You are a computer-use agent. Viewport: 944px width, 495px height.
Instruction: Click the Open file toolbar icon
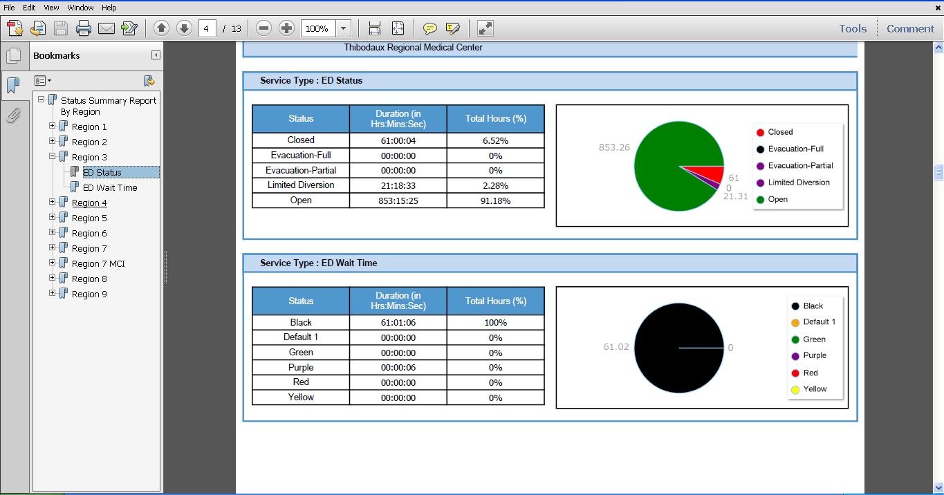(38, 28)
